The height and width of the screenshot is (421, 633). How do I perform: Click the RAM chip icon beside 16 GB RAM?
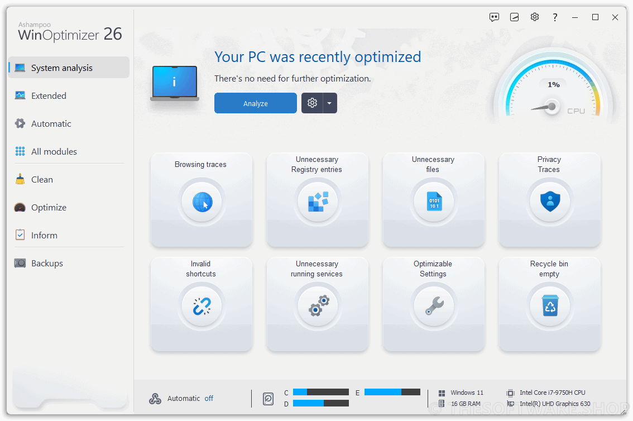442,404
